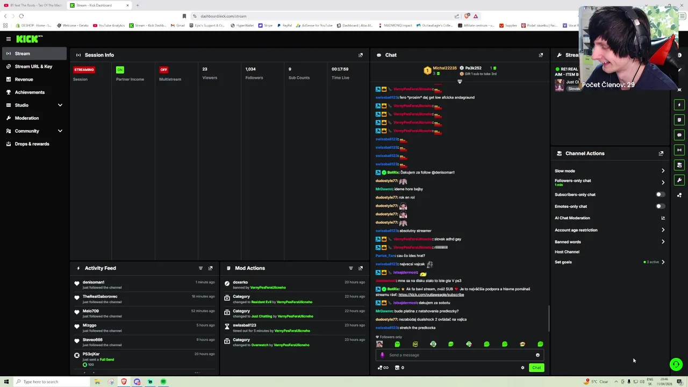Open the gift shop icon showing 0

pos(399,368)
